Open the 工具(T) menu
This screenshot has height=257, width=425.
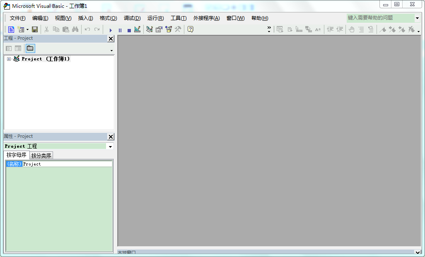click(179, 18)
